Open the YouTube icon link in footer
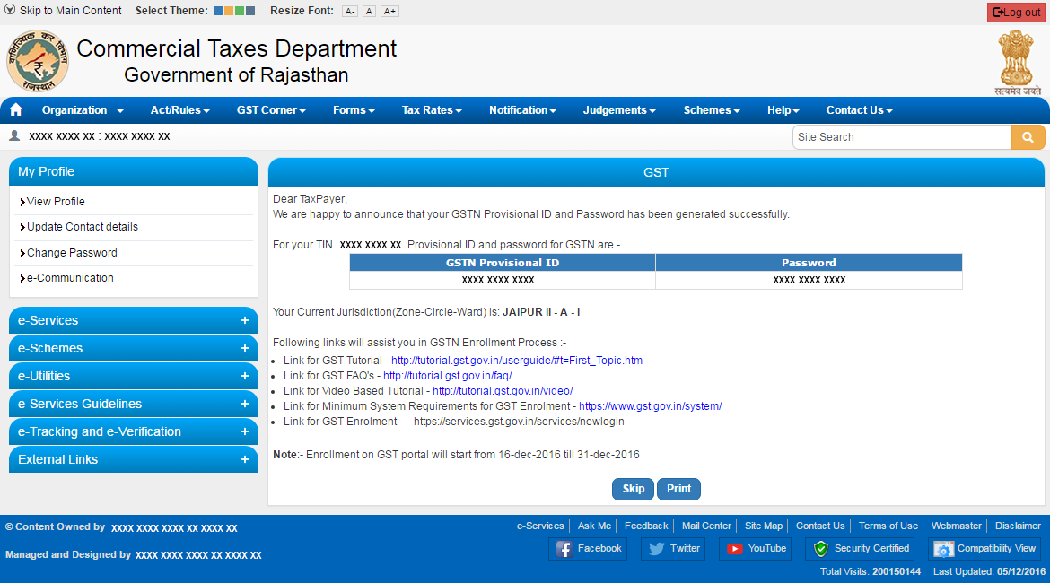This screenshot has width=1050, height=583. pyautogui.click(x=735, y=549)
